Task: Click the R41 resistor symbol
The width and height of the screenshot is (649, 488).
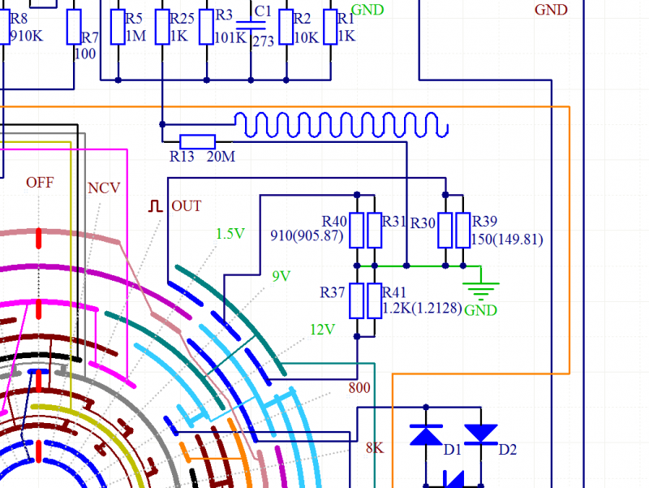Action: click(x=374, y=300)
